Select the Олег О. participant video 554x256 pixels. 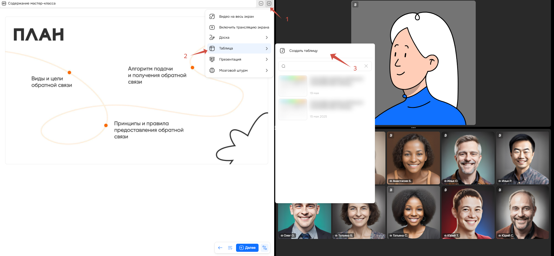click(x=304, y=221)
